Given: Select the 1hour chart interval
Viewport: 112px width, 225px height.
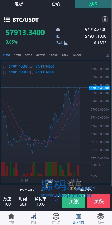Looking at the screenshot, I should (x=53, y=55).
